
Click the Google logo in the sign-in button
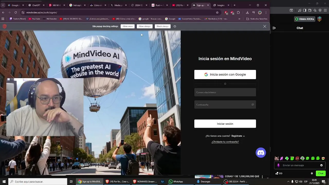pyautogui.click(x=206, y=75)
